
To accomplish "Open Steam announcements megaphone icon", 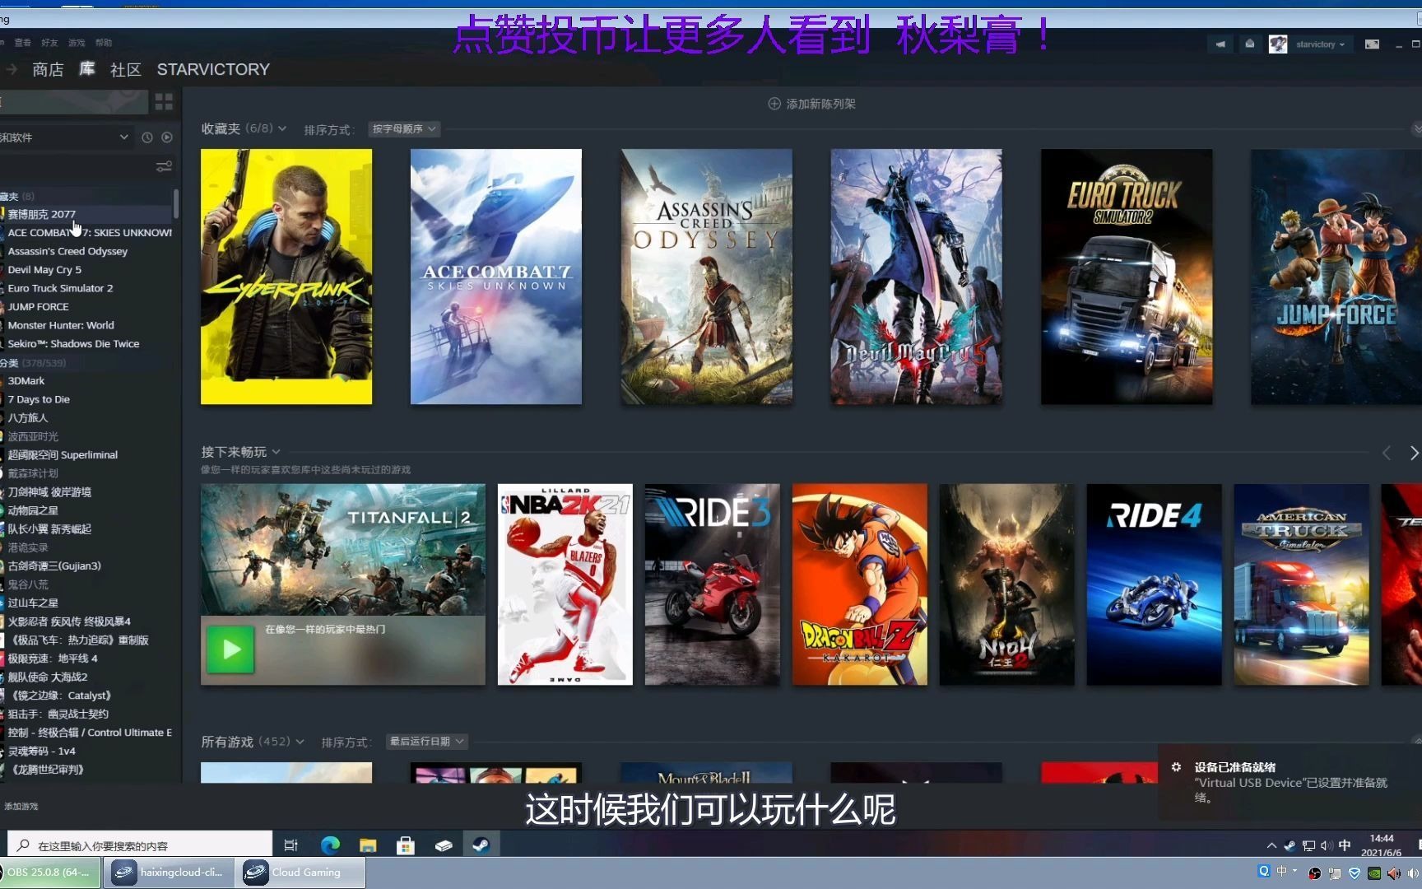I will (1220, 44).
